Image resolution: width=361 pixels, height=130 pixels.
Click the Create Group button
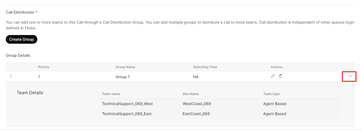point(22,39)
